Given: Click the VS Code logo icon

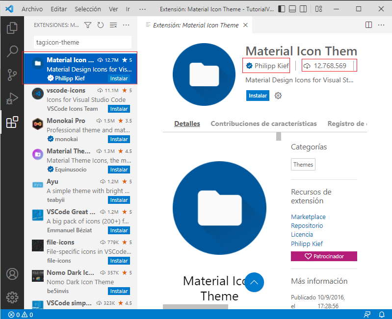Looking at the screenshot, I should (x=9, y=9).
